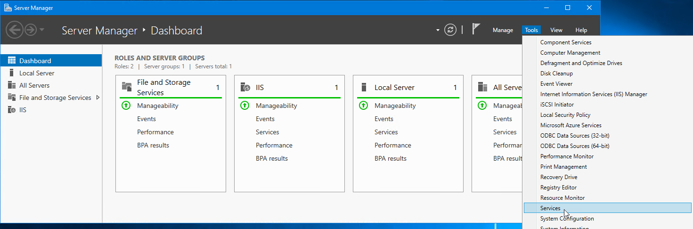Open Events in the IIS tile
Screen dimensions: 693x229
point(265,119)
